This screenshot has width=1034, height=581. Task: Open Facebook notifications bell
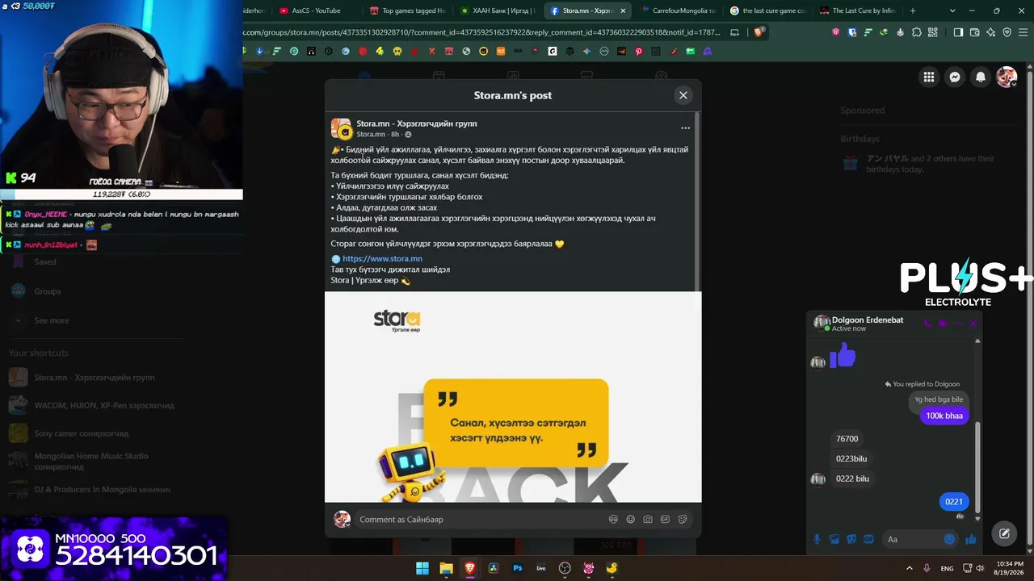point(981,77)
